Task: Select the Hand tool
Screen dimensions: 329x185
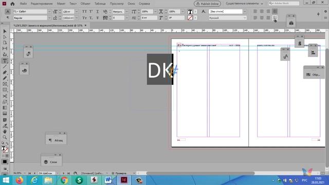Action: pyautogui.click(x=5, y=132)
